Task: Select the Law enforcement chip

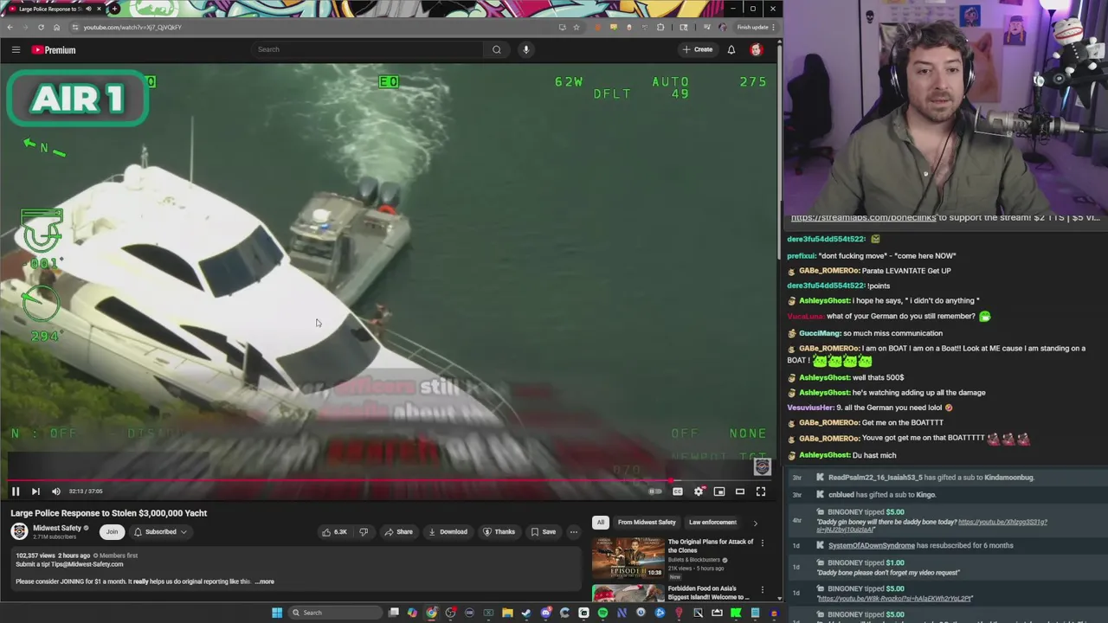Action: [x=712, y=522]
